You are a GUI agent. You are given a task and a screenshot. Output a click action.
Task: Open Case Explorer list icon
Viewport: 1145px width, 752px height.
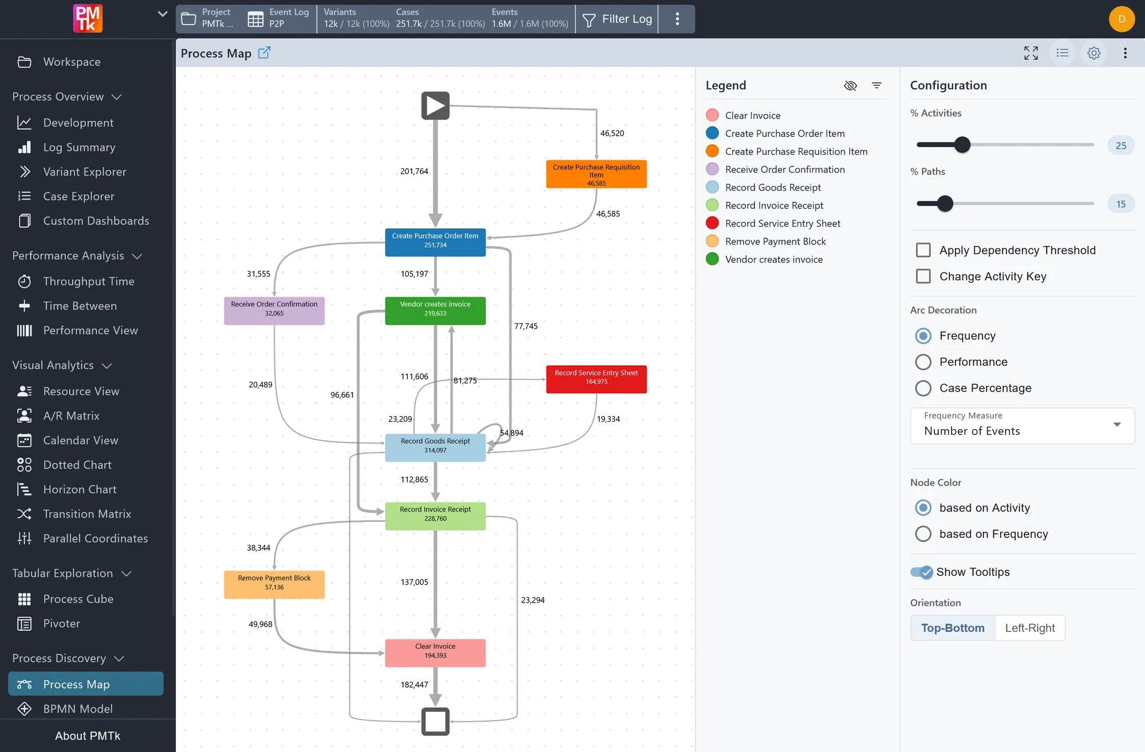25,196
